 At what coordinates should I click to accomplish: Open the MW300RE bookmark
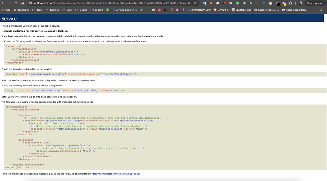click(x=221, y=10)
